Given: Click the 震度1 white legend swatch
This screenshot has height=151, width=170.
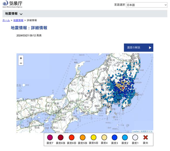Looking at the screenshot, I should pyautogui.click(x=135, y=138).
